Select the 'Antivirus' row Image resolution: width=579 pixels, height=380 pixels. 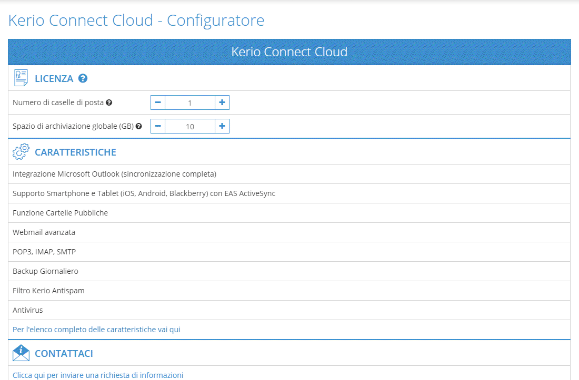(289, 310)
